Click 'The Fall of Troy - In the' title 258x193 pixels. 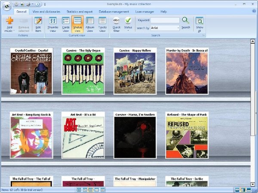187,179
